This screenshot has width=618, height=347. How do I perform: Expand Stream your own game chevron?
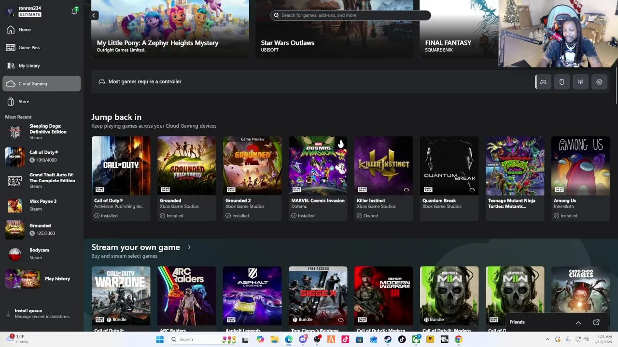(x=189, y=247)
